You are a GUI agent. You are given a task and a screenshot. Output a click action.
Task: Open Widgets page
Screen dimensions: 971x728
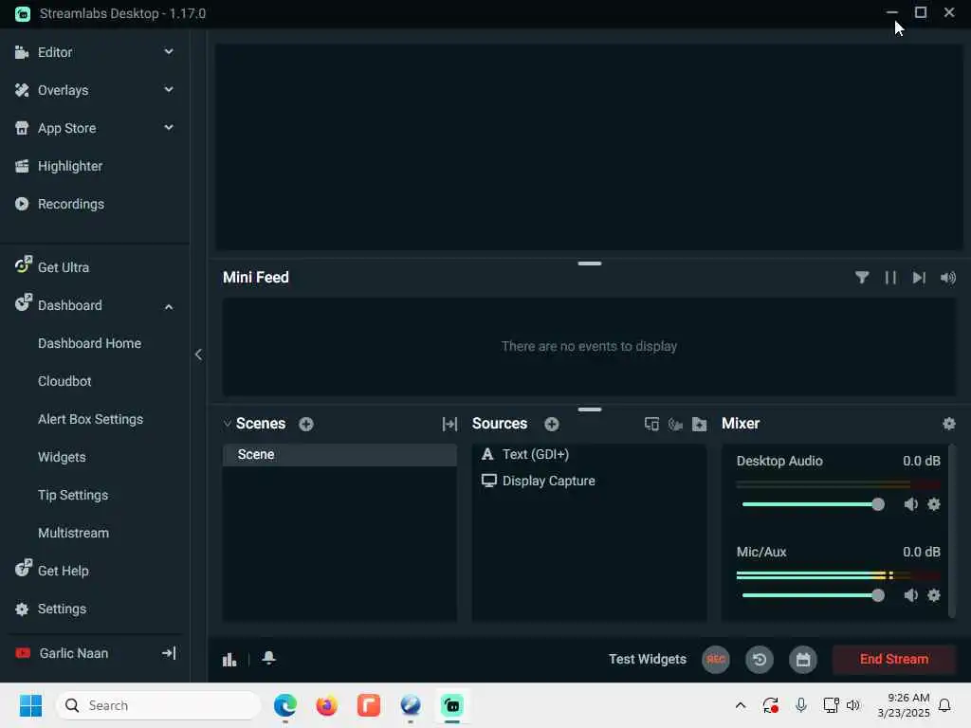62,457
